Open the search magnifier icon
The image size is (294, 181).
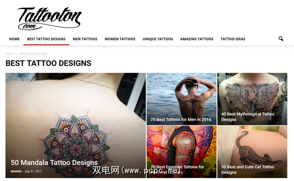tap(281, 39)
